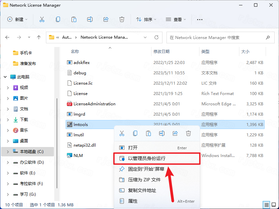This screenshot has width=279, height=209.
Task: Collapse the 此电脑 tree node
Action: coord(5,77)
